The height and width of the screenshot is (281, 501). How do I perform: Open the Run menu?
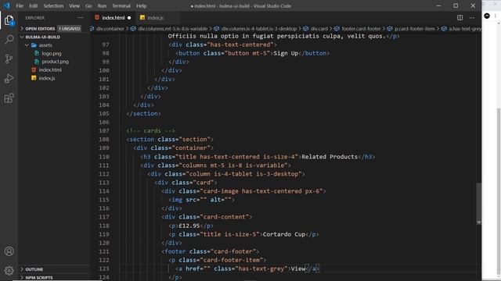[102, 5]
